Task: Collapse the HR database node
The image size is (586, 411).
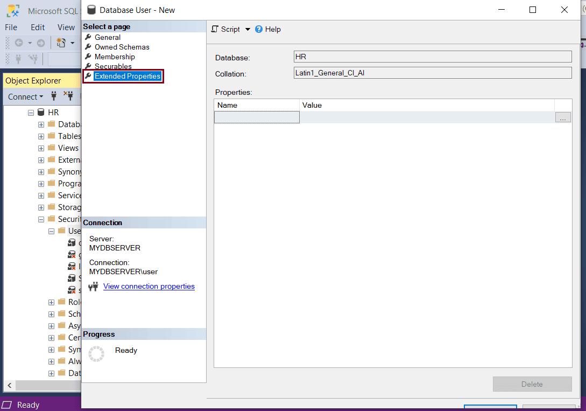Action: pos(31,113)
